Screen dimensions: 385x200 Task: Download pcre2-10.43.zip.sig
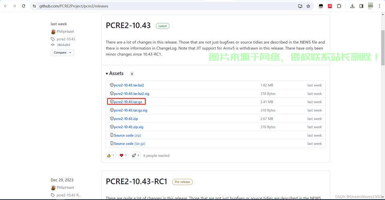(129, 127)
